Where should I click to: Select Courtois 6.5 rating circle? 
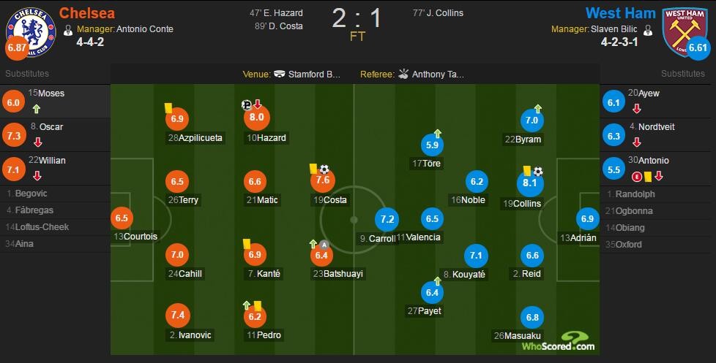coord(122,218)
